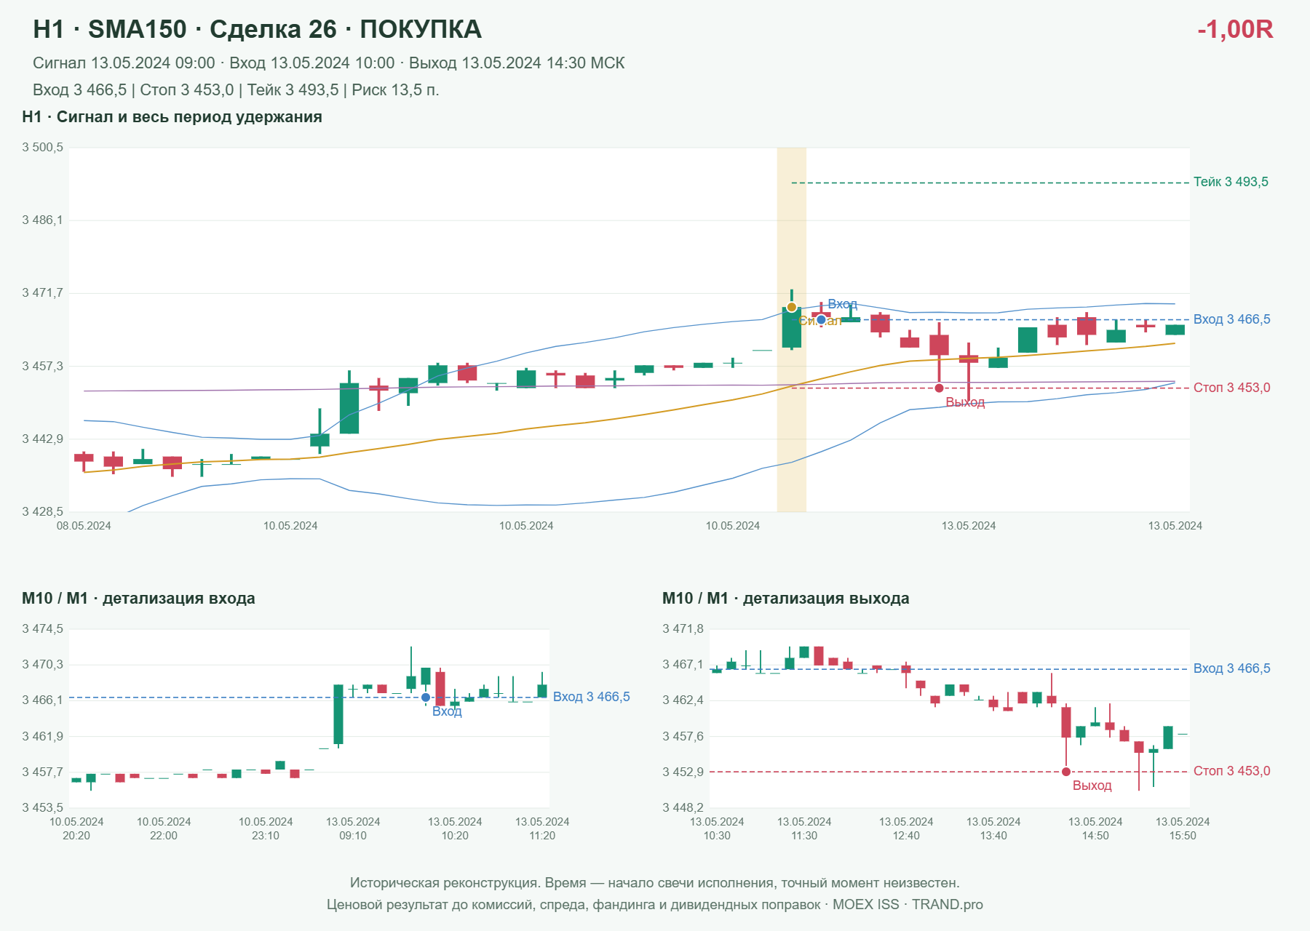Click the red exit marker dot on H1 chart
This screenshot has width=1310, height=931.
click(x=939, y=388)
